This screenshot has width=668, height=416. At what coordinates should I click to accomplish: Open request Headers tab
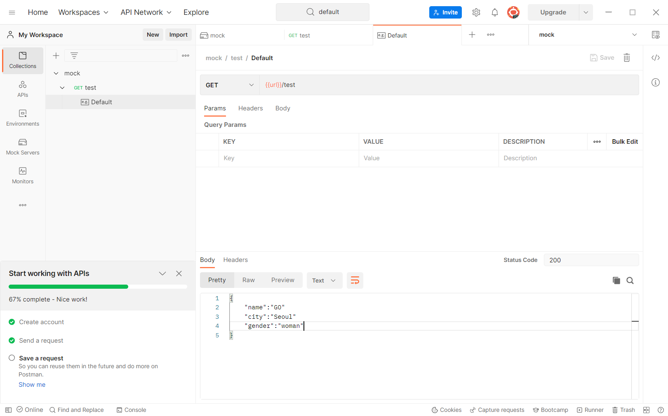[251, 108]
